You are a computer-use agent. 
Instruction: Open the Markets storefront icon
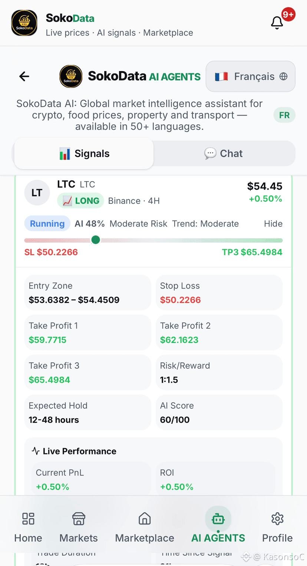(79, 519)
